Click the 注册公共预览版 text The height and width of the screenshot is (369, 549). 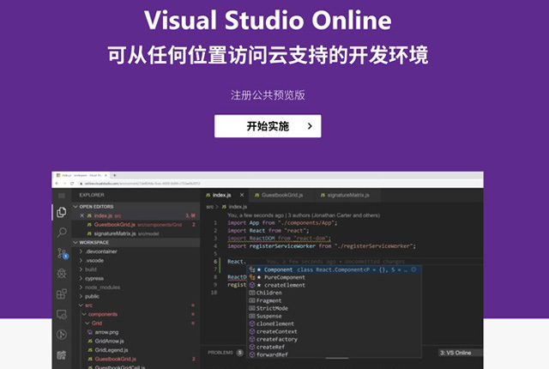click(268, 95)
